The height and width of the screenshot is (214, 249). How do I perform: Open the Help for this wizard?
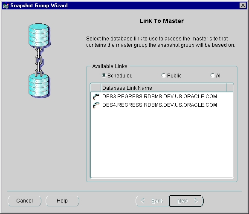click(62, 201)
